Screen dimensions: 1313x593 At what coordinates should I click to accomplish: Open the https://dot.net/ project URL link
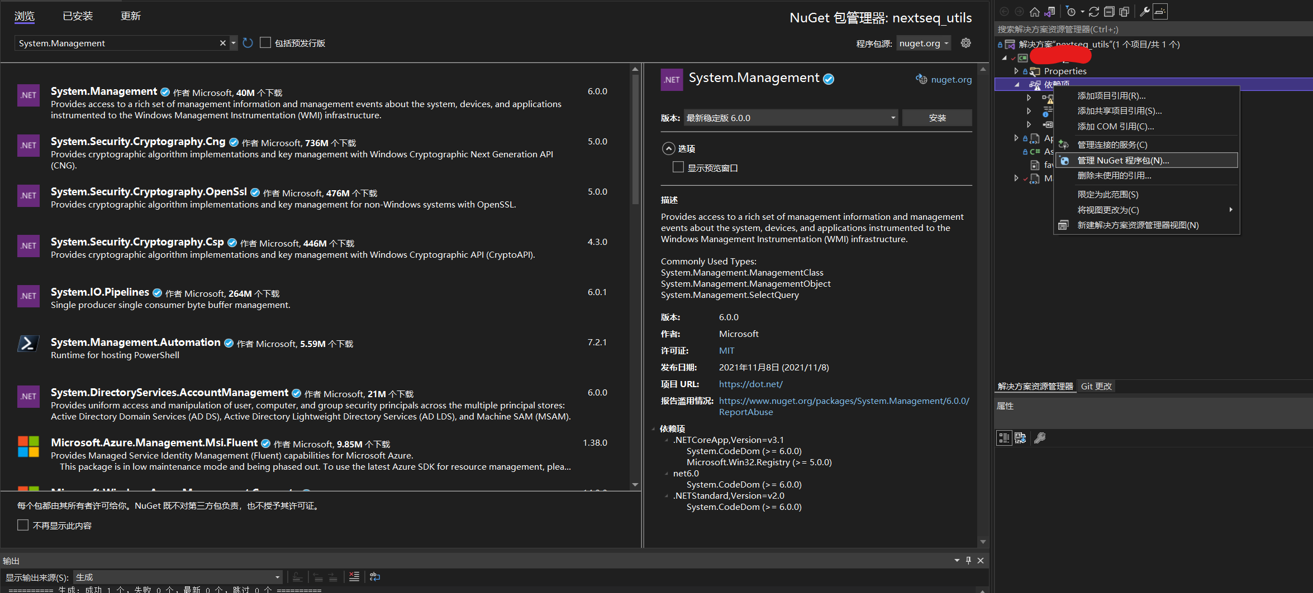(751, 384)
